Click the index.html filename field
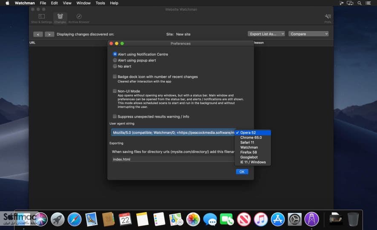Screen dimensions: 377x230 [x=173, y=159]
